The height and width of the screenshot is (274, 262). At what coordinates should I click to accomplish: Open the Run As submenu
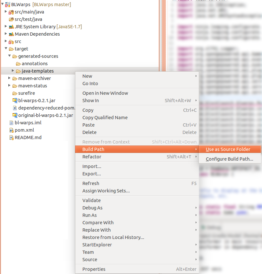pos(137,215)
